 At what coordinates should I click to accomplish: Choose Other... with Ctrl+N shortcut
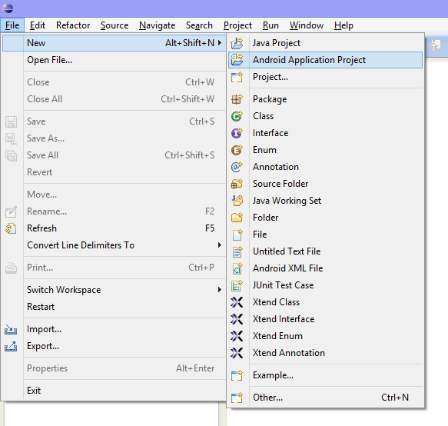point(325,398)
